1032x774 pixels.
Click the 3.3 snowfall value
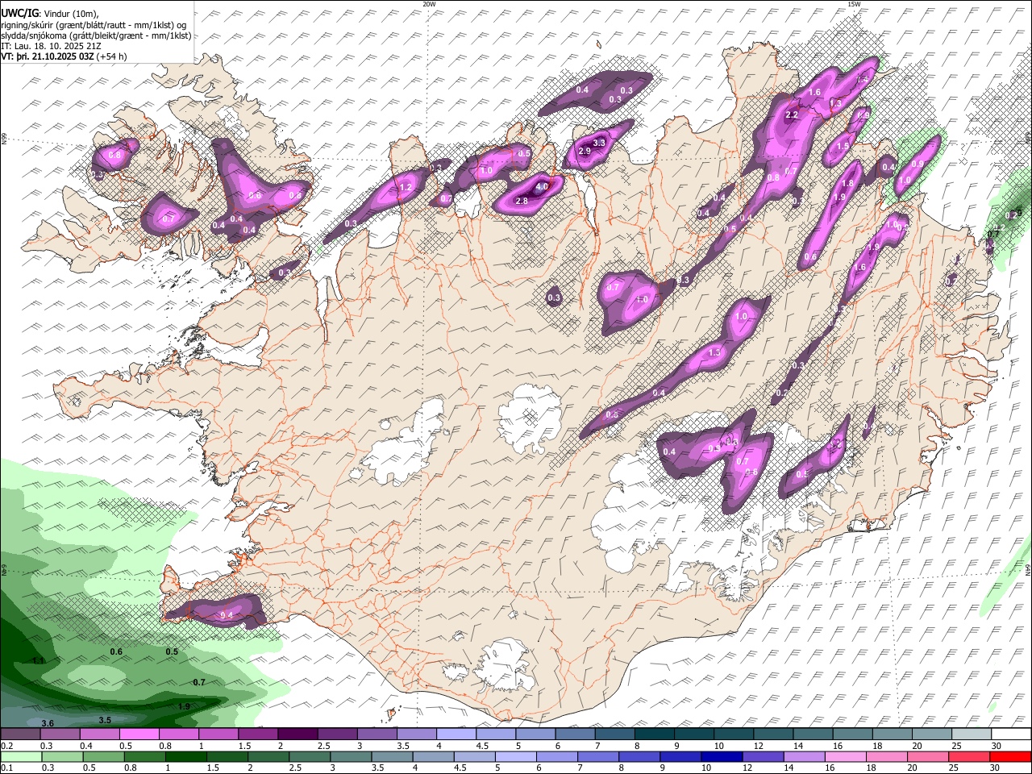(x=599, y=143)
